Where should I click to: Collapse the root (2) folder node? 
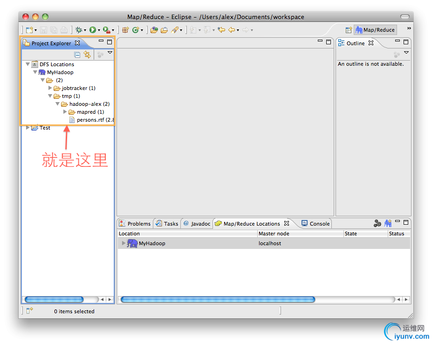(x=42, y=80)
